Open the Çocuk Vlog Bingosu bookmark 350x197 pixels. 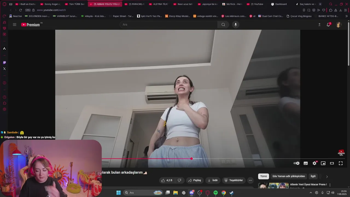pos(299,16)
